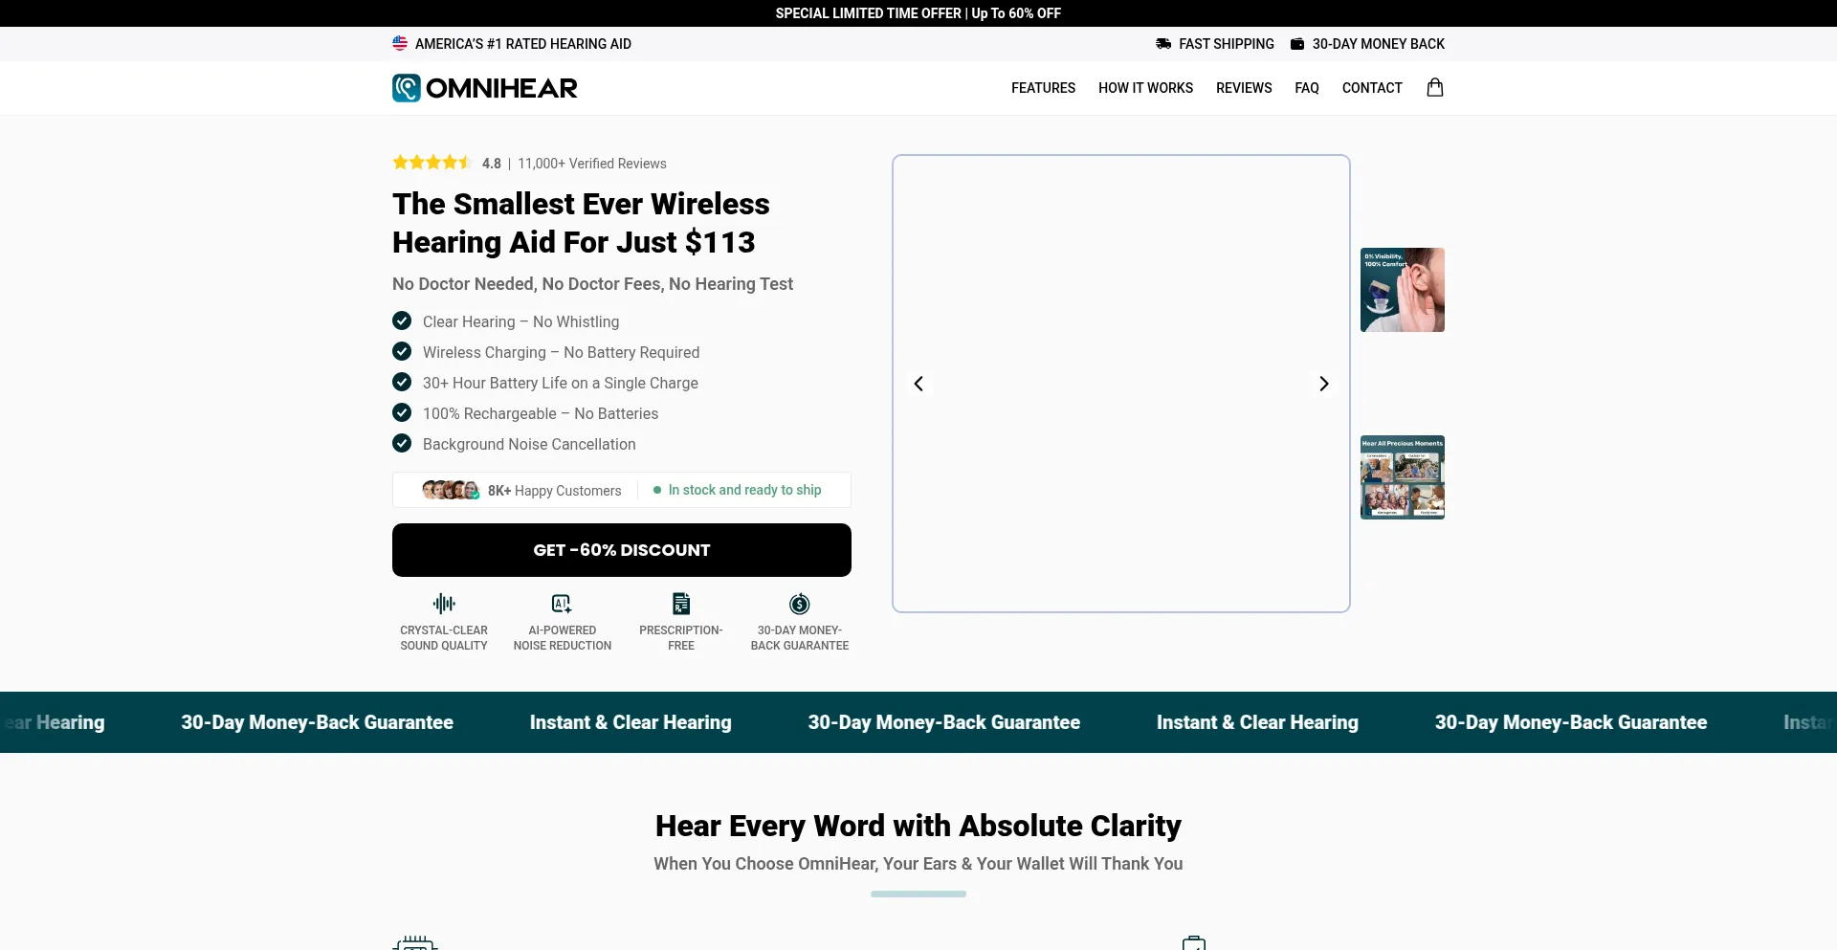The width and height of the screenshot is (1837, 950).
Task: Click the Get -60% Discount button
Action: 622,550
